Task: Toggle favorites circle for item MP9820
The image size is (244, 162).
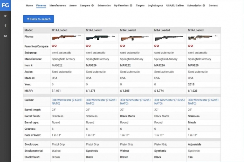Action: [189, 46]
